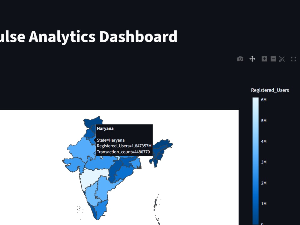Click the Transaction_count=4480770 tooltip value
Screen dimensions: 300x225
click(123, 152)
